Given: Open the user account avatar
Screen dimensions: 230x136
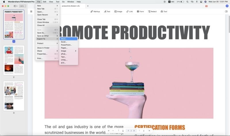Looking at the screenshot, I should [227, 6].
